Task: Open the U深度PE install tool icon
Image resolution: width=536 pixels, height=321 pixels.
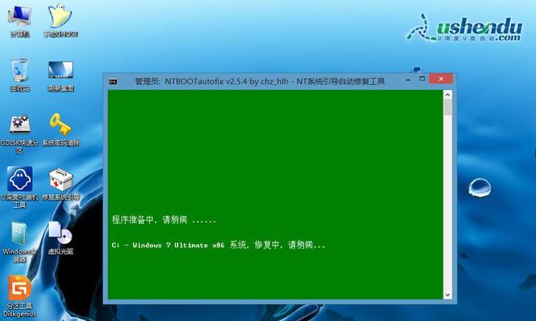Action: (x=19, y=187)
